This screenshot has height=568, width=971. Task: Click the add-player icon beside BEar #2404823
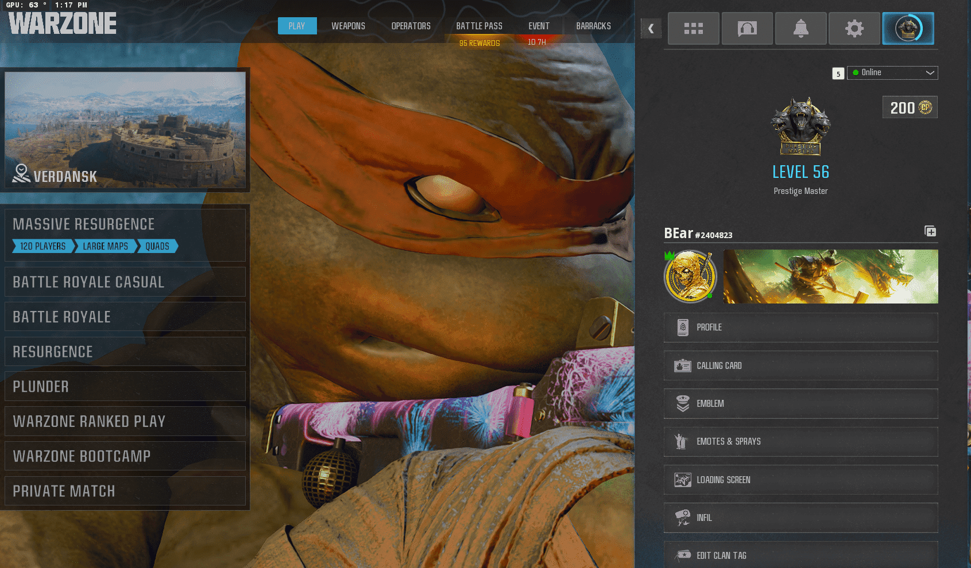tap(930, 231)
